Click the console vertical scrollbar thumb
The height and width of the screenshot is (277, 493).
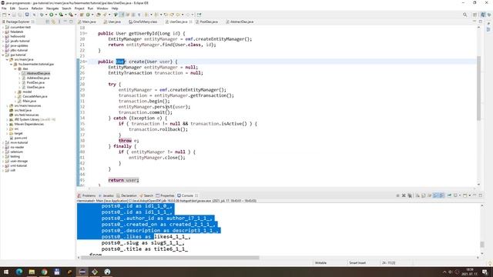coord(482,244)
